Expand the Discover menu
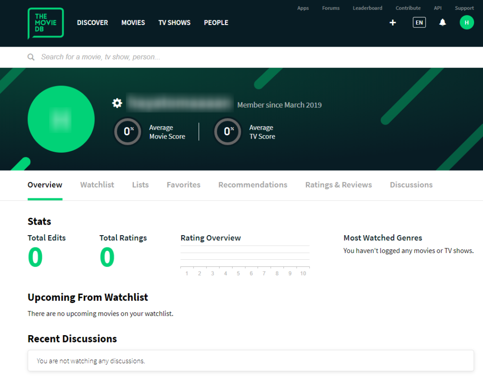This screenshot has width=483, height=386. click(92, 23)
